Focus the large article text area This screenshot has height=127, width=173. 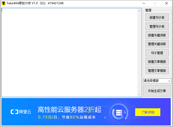(69, 52)
